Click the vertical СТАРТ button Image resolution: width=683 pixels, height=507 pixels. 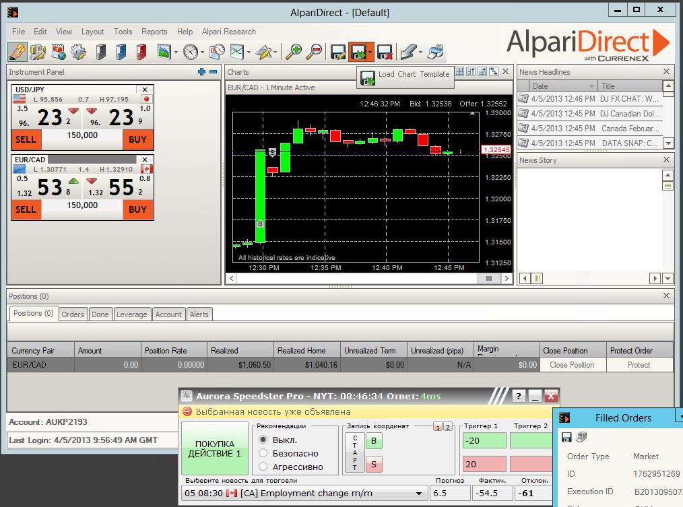click(354, 452)
